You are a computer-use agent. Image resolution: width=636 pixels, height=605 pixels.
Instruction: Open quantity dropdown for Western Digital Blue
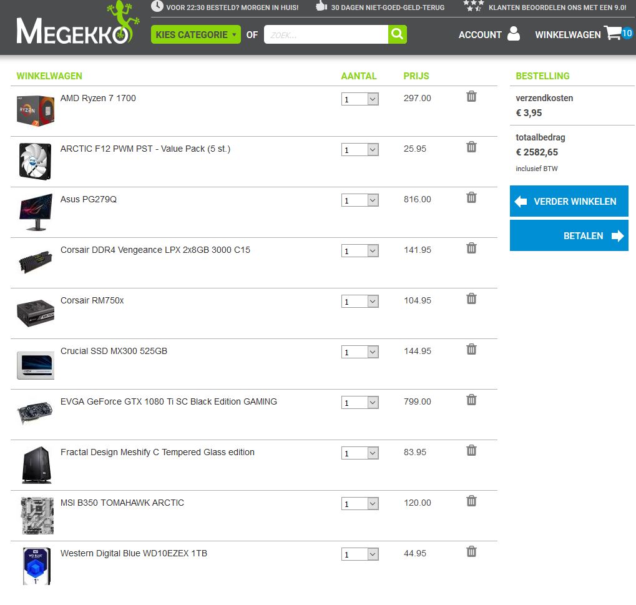coord(360,554)
